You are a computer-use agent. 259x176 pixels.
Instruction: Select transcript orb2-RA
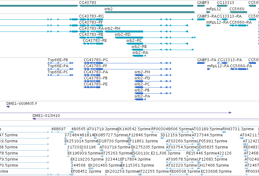point(139,56)
